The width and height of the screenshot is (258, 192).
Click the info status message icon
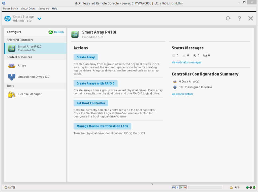pos(194,55)
